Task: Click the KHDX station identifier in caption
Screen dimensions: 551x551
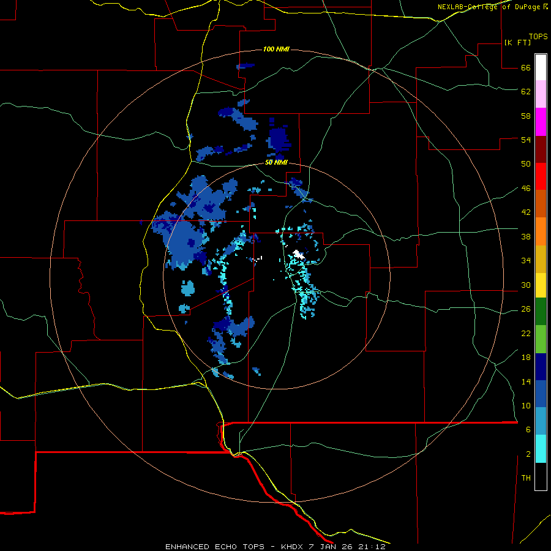Action: [x=292, y=547]
